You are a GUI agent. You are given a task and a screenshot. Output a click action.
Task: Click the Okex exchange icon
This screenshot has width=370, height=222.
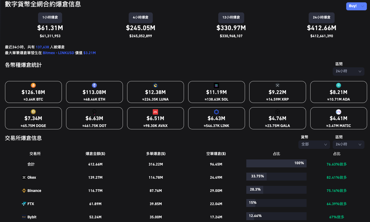24,177
